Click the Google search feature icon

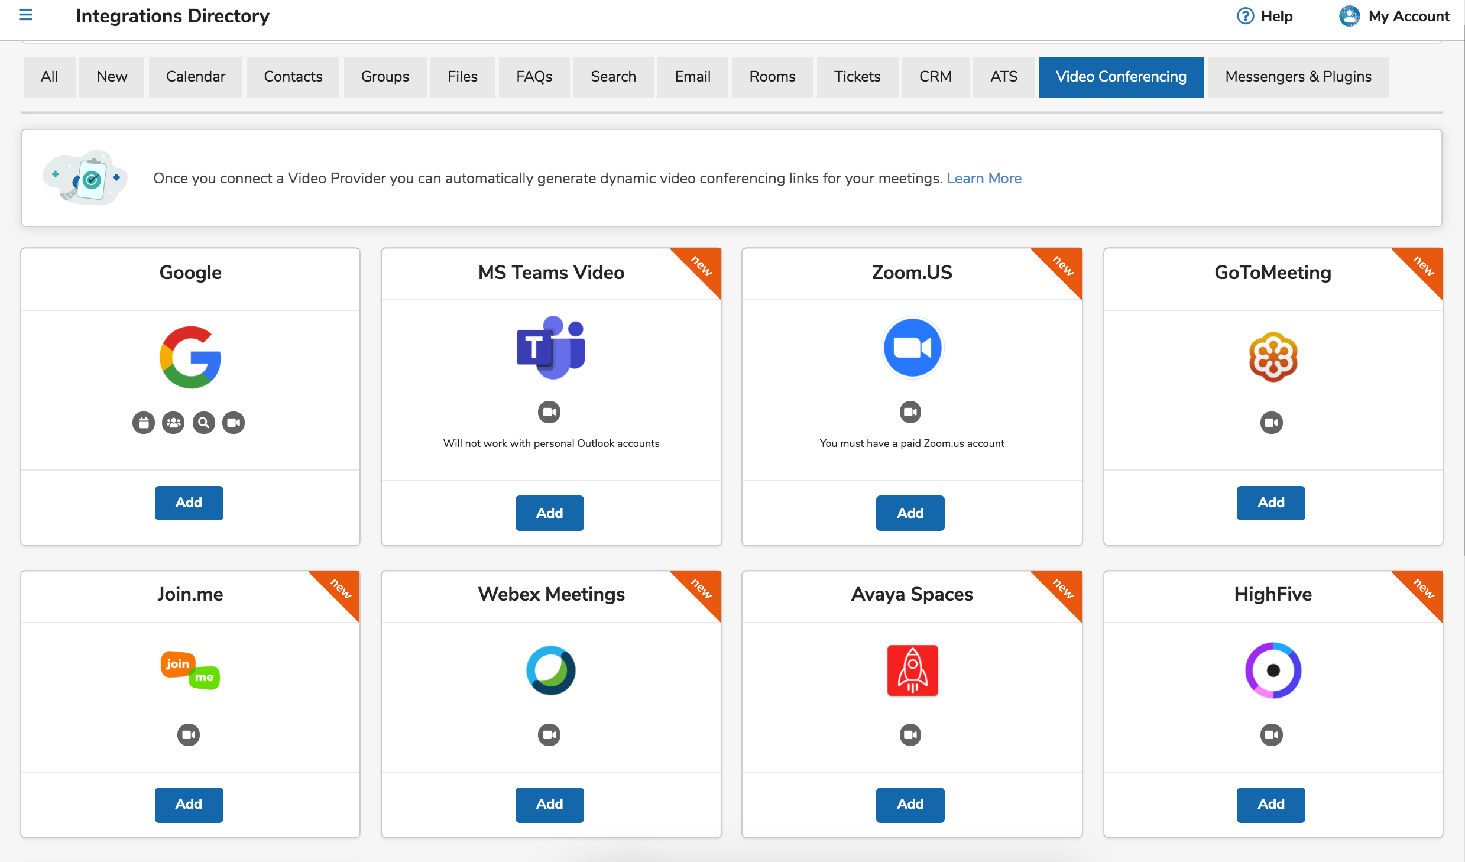[203, 423]
